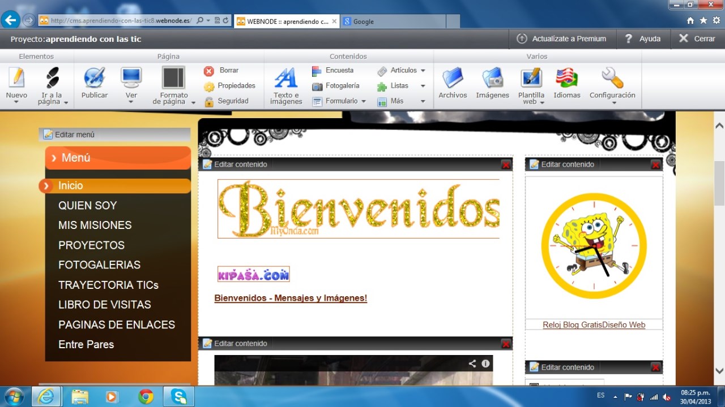725x407 pixels.
Task: Open browser favorites star icon
Action: [703, 21]
